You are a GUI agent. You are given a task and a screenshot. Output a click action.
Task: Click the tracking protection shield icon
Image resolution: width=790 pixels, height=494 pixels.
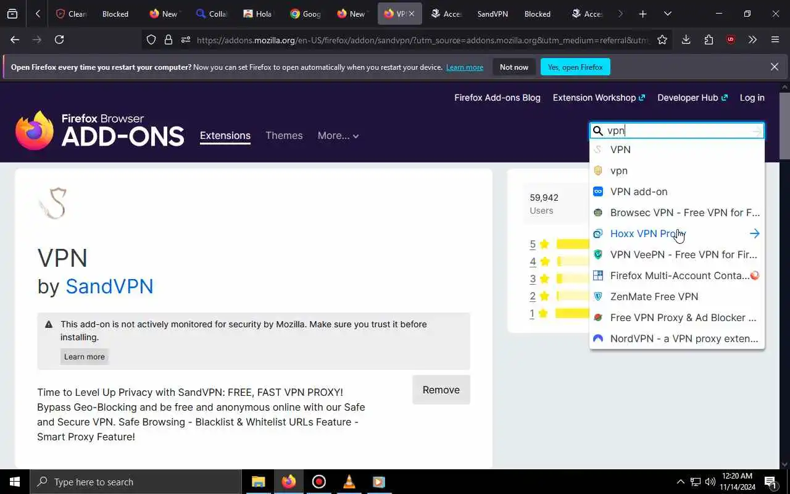pos(151,40)
